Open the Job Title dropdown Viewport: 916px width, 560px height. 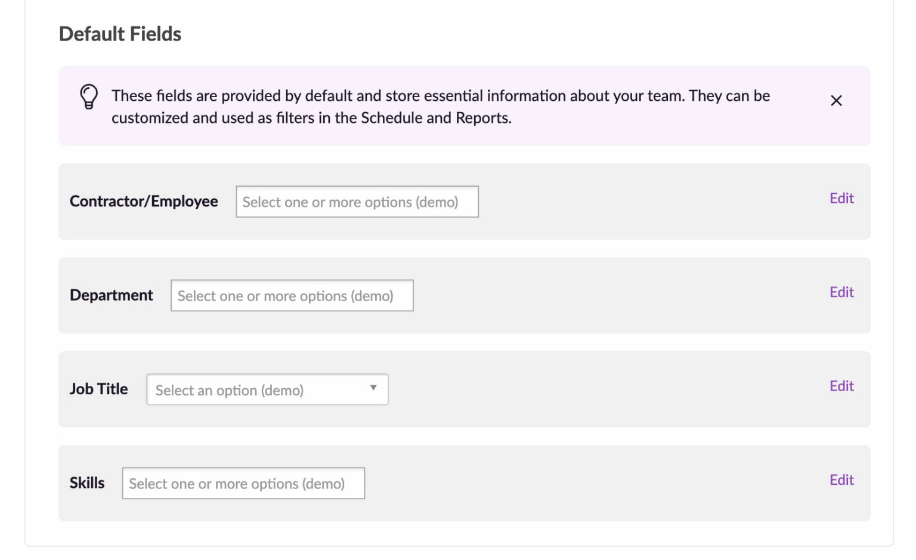[x=267, y=389]
